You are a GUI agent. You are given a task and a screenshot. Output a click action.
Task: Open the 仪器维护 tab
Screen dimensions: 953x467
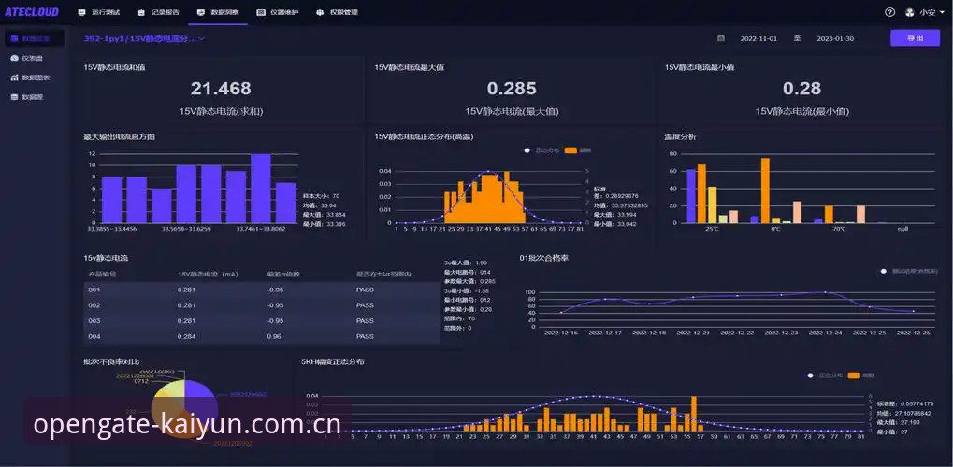click(277, 12)
